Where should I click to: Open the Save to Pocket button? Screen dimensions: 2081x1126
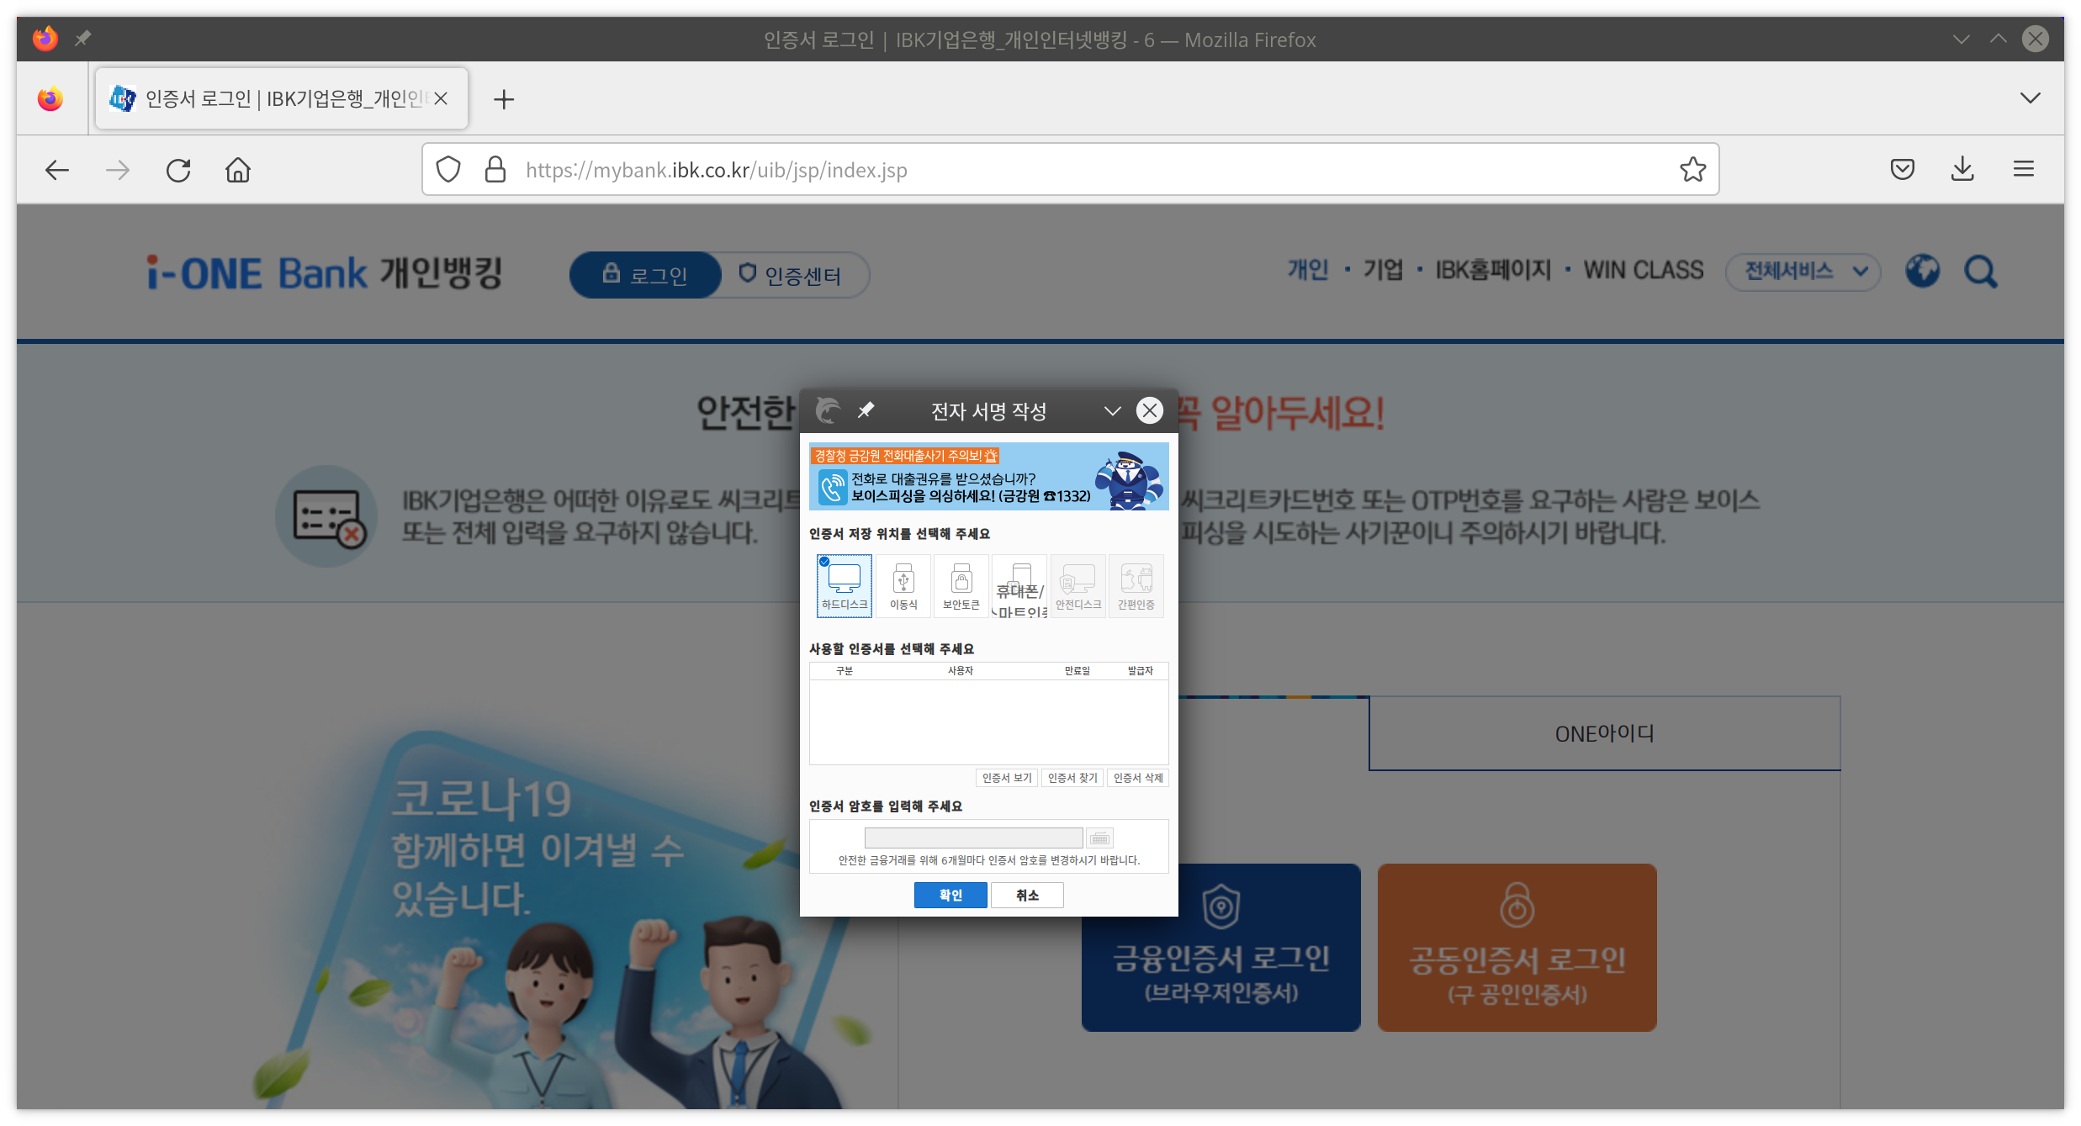(x=1903, y=170)
